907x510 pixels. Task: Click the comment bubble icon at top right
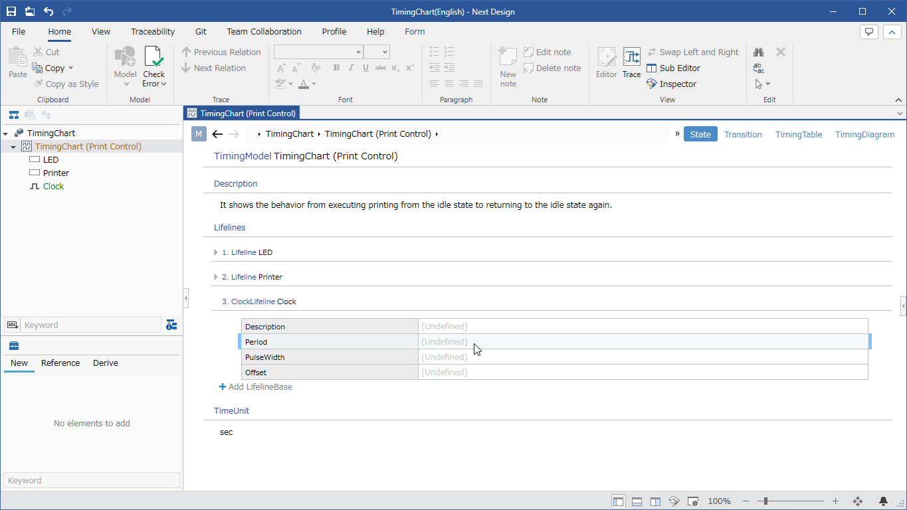pyautogui.click(x=868, y=32)
